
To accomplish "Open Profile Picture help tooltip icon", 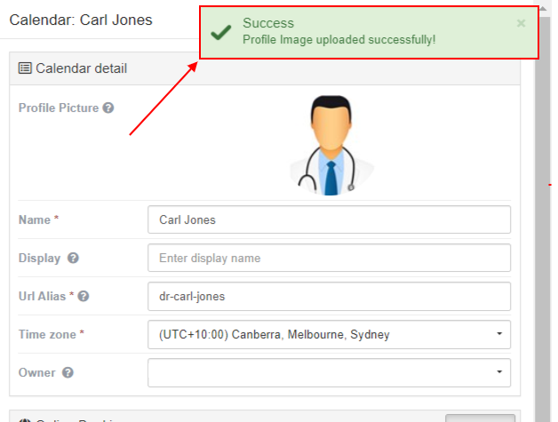I will point(108,107).
